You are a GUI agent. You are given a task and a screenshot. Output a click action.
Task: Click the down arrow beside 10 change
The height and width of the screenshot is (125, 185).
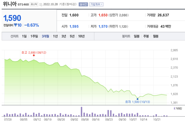(15, 25)
